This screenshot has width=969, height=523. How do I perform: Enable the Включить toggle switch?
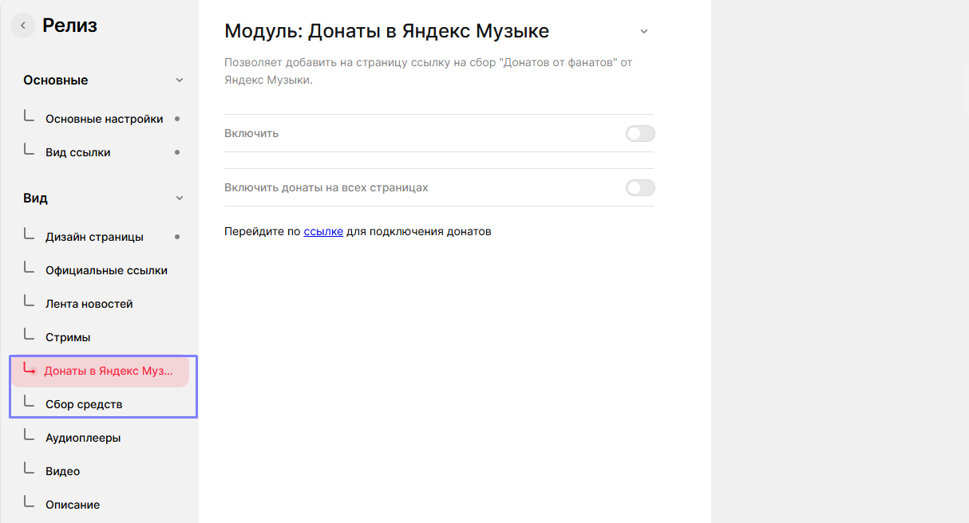(x=640, y=134)
